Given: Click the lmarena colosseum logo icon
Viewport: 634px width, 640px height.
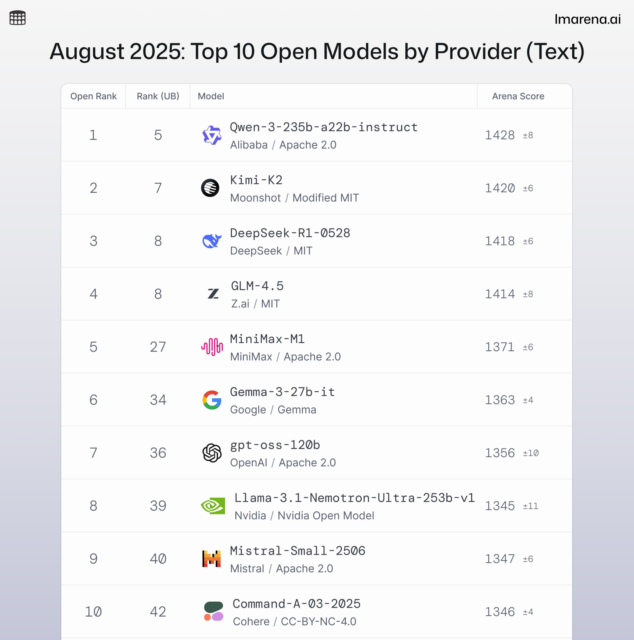Looking at the screenshot, I should [18, 18].
